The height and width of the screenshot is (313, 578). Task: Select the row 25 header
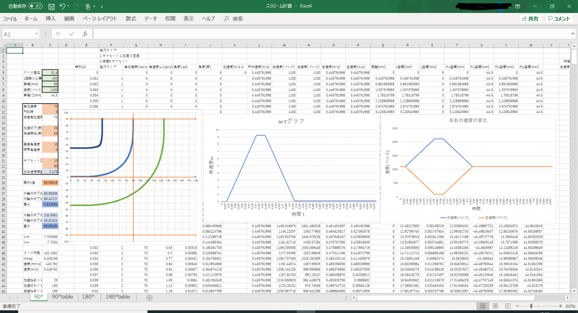coord(3,182)
